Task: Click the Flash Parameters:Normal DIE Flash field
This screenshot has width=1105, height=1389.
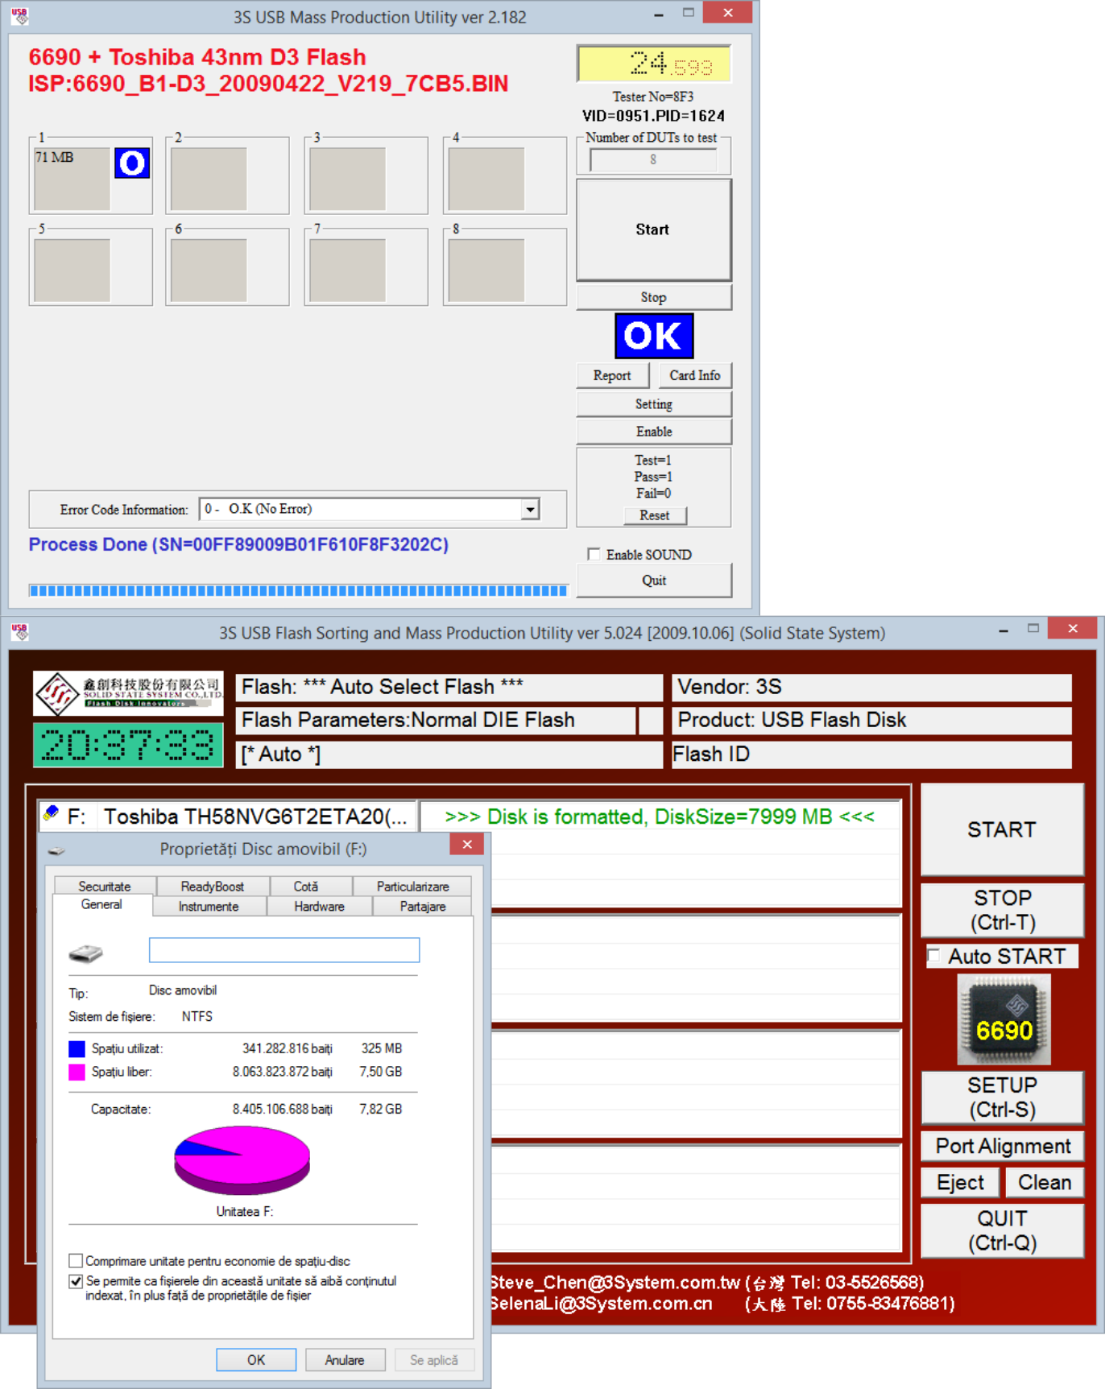Action: tap(436, 720)
